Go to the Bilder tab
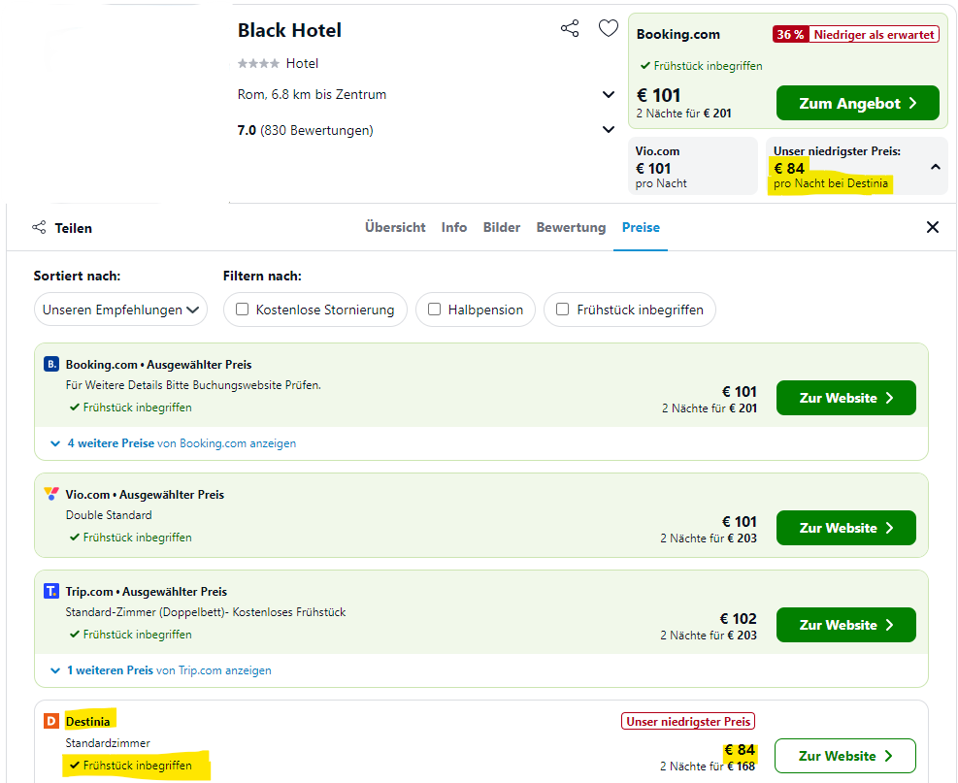This screenshot has width=958, height=783. point(502,227)
